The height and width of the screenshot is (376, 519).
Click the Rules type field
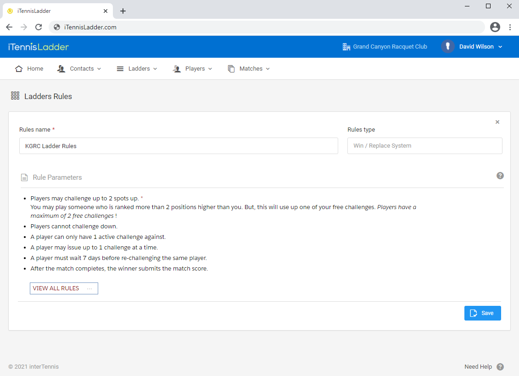pos(424,146)
